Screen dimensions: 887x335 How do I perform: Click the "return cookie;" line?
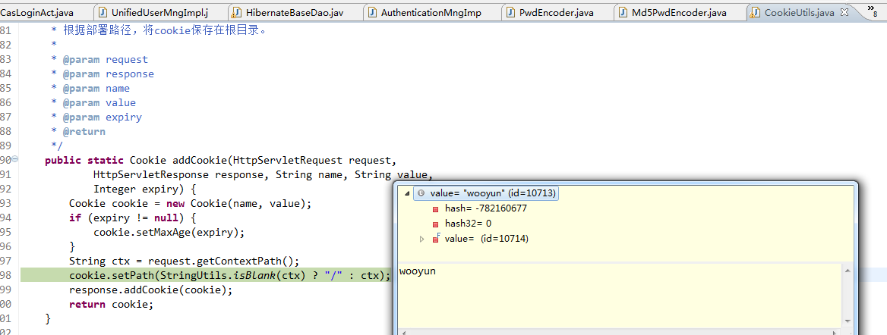[x=112, y=305]
